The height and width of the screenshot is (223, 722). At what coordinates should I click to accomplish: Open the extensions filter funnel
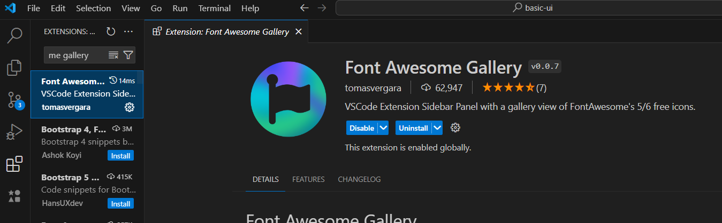pyautogui.click(x=128, y=55)
